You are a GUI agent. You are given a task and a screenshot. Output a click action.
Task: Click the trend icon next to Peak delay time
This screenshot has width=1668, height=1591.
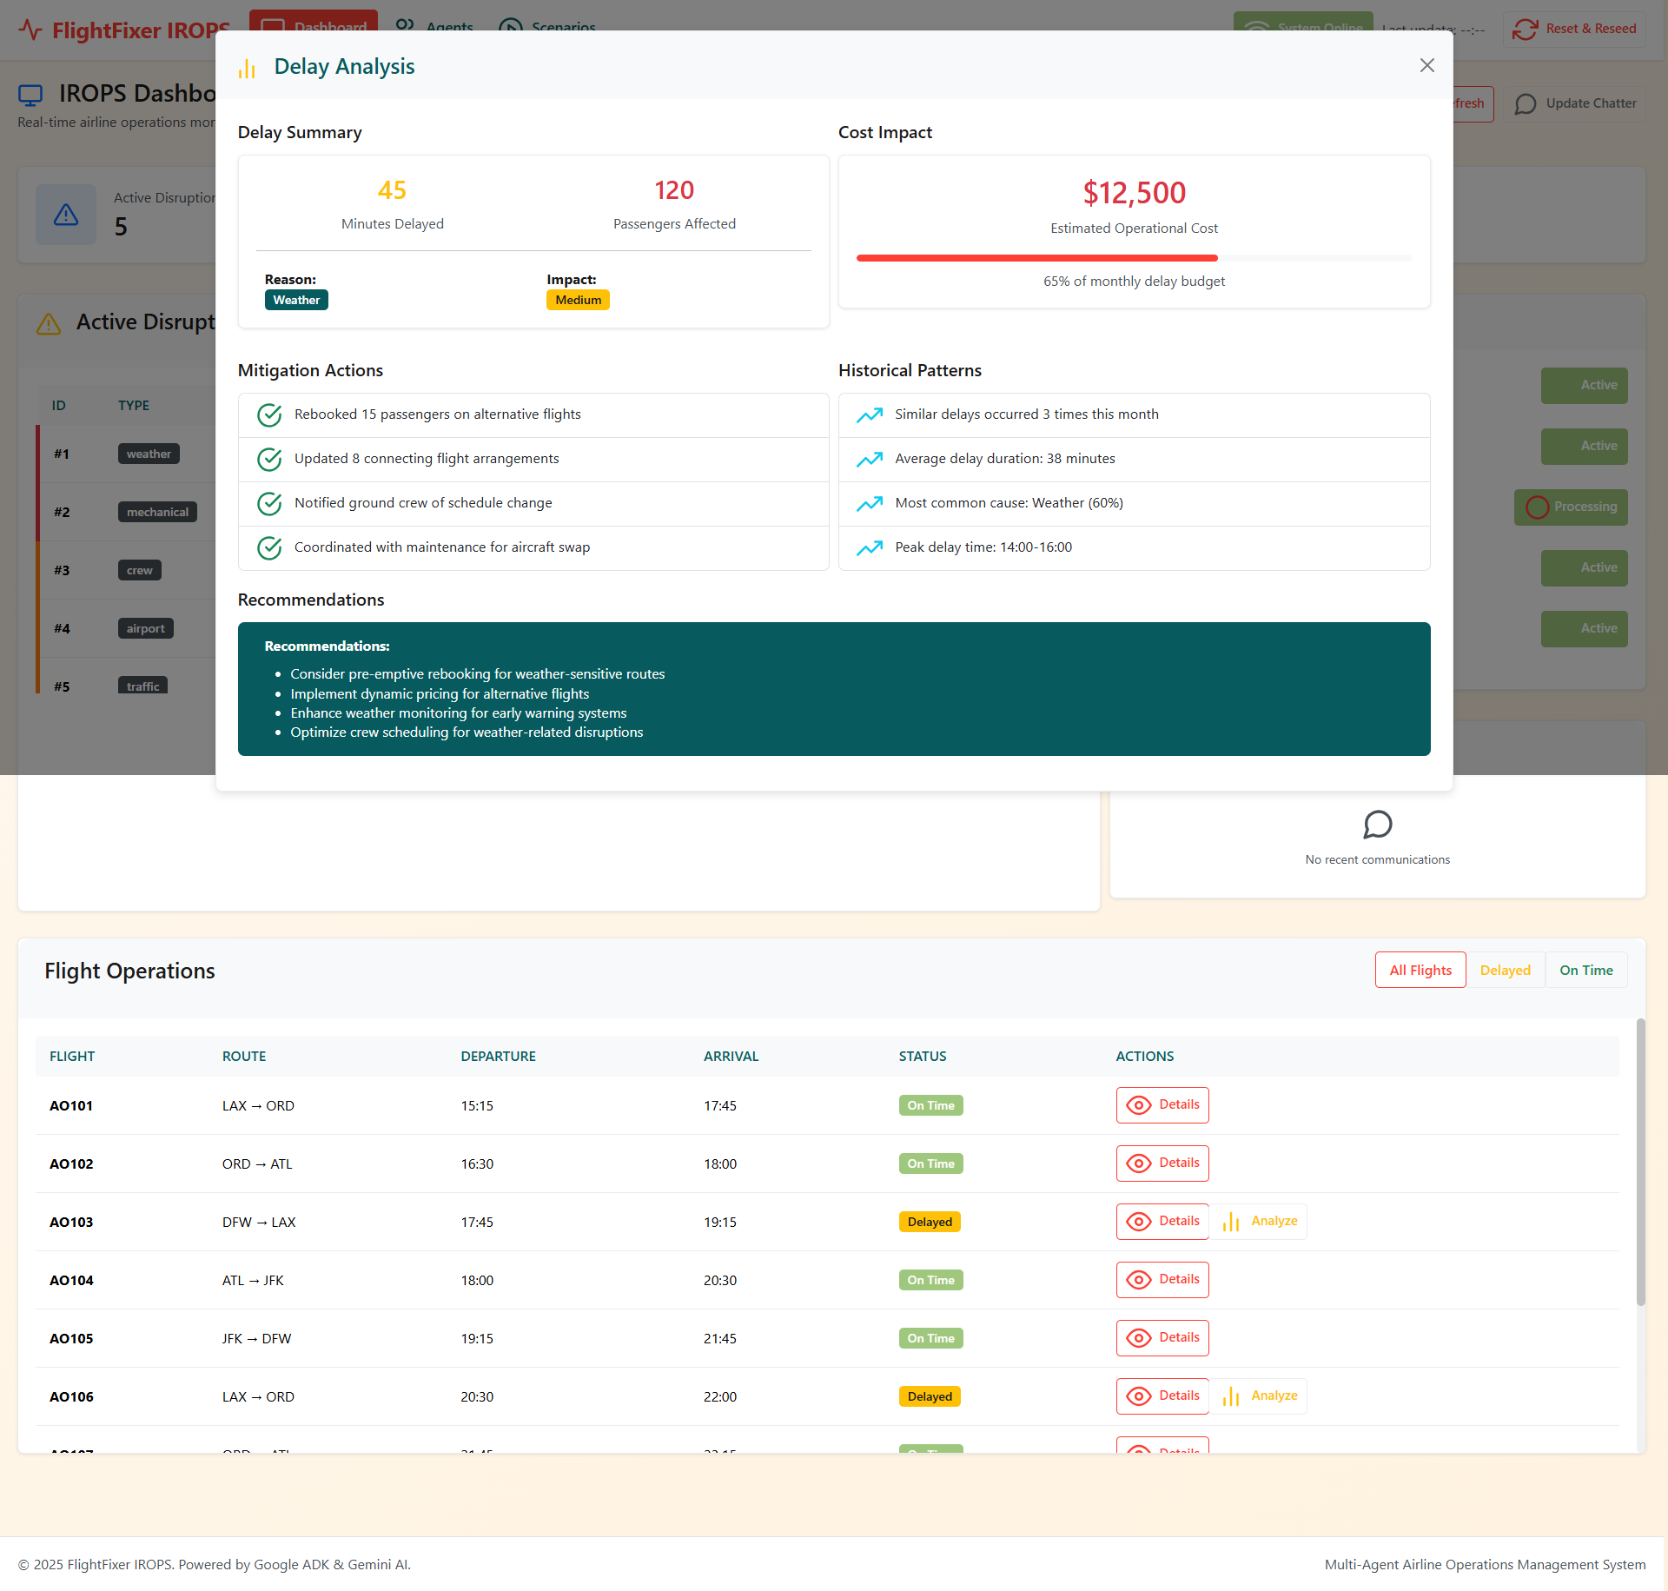[x=870, y=547]
